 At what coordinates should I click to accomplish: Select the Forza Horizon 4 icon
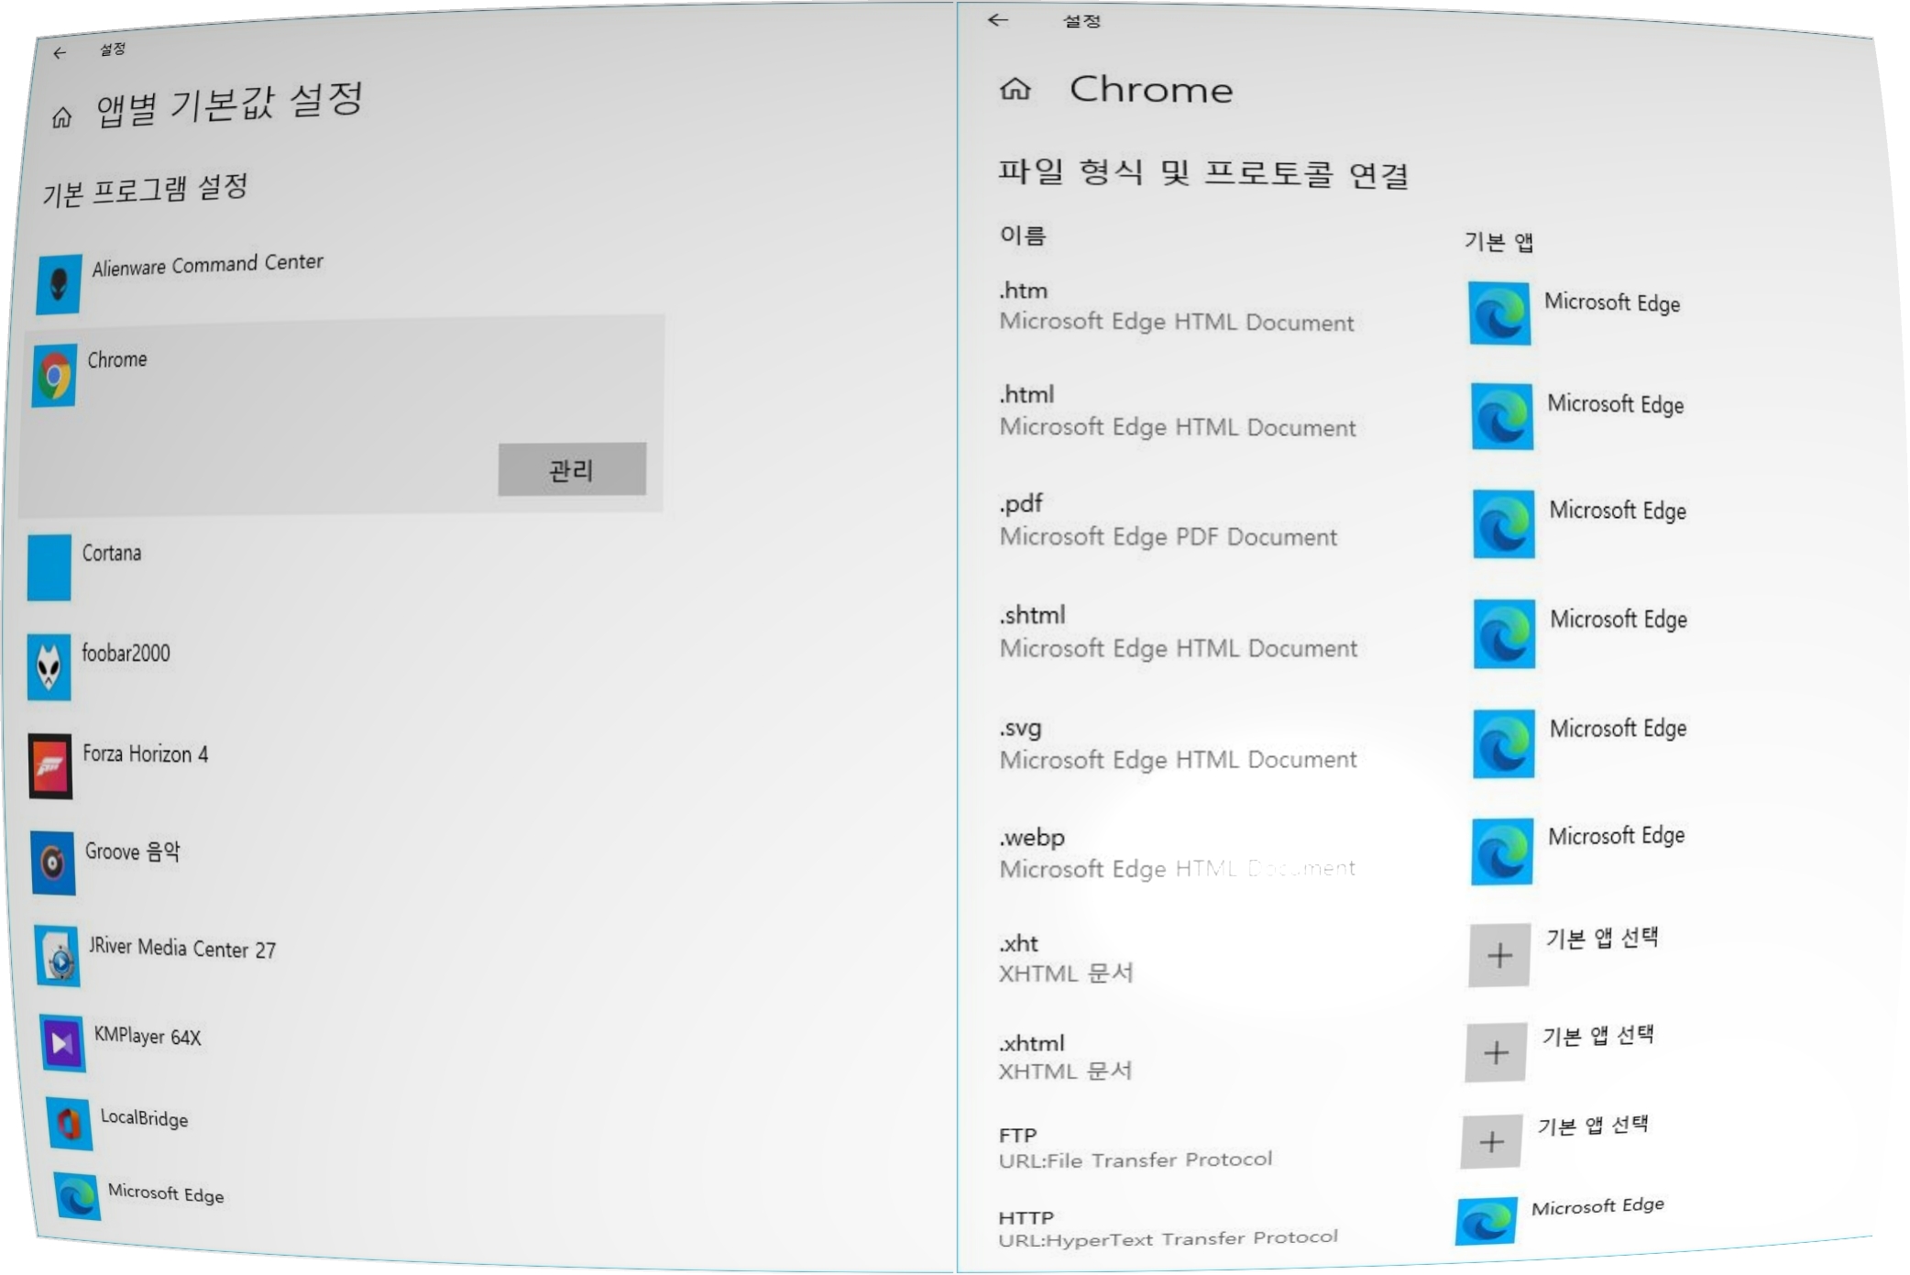50,766
